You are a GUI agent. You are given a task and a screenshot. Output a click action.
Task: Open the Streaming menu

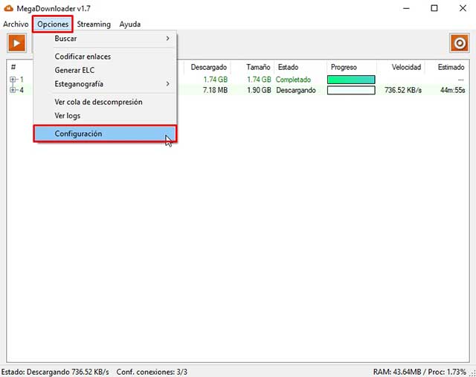click(94, 24)
